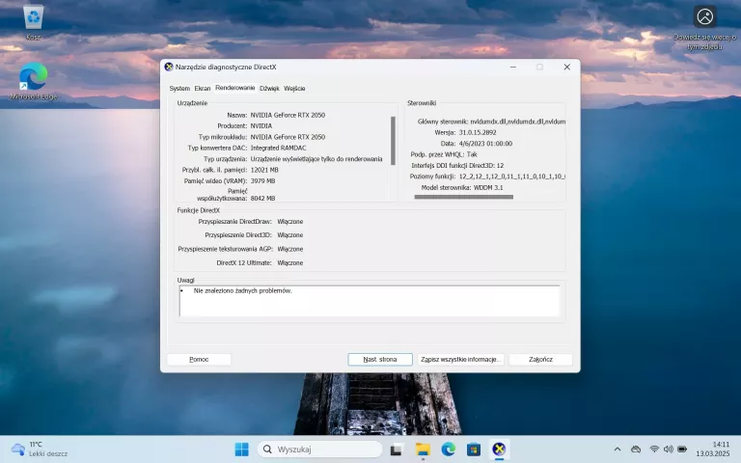
Task: Switch to the System tab
Action: click(x=179, y=89)
